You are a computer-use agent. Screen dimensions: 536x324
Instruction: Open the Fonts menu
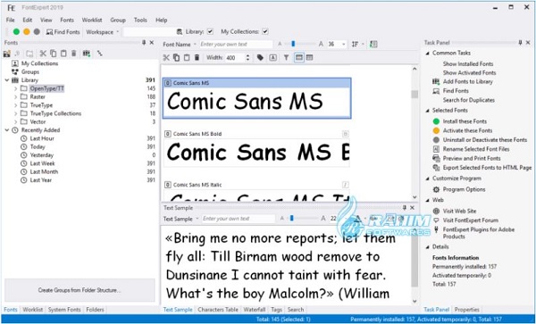coord(67,21)
